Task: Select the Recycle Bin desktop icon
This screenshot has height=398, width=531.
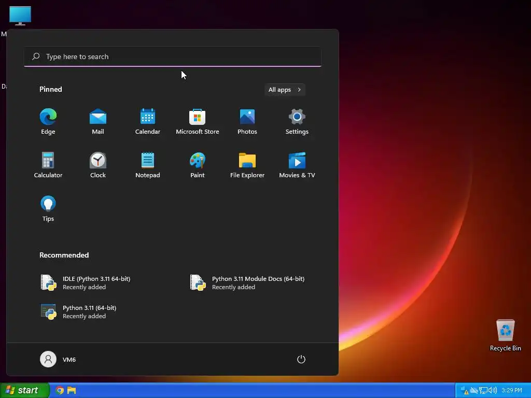Action: pyautogui.click(x=505, y=335)
